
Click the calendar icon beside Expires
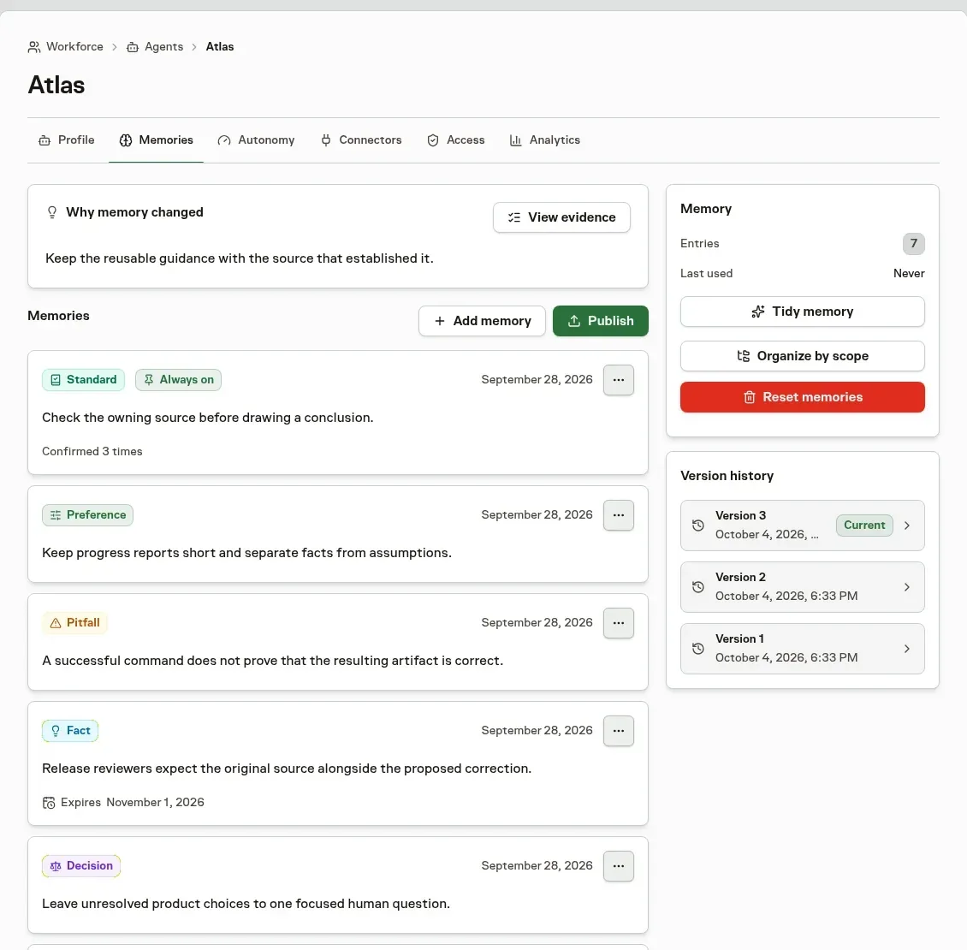(49, 803)
